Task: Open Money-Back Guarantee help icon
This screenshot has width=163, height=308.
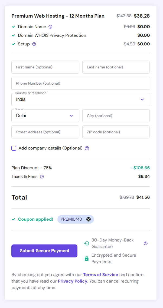Action: coord(146,243)
